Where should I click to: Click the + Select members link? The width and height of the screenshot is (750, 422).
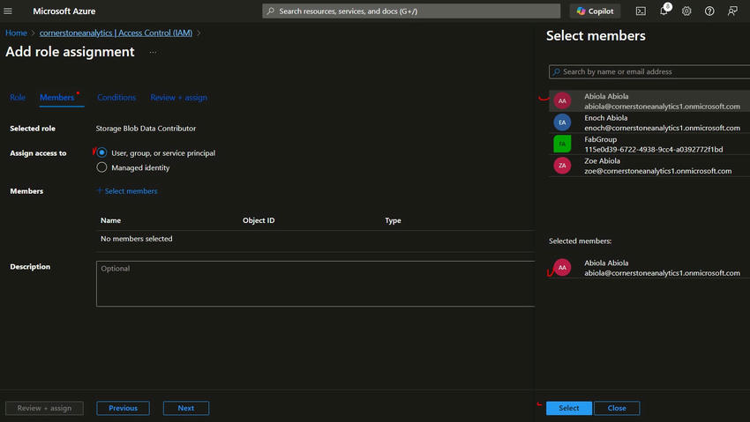coord(127,191)
